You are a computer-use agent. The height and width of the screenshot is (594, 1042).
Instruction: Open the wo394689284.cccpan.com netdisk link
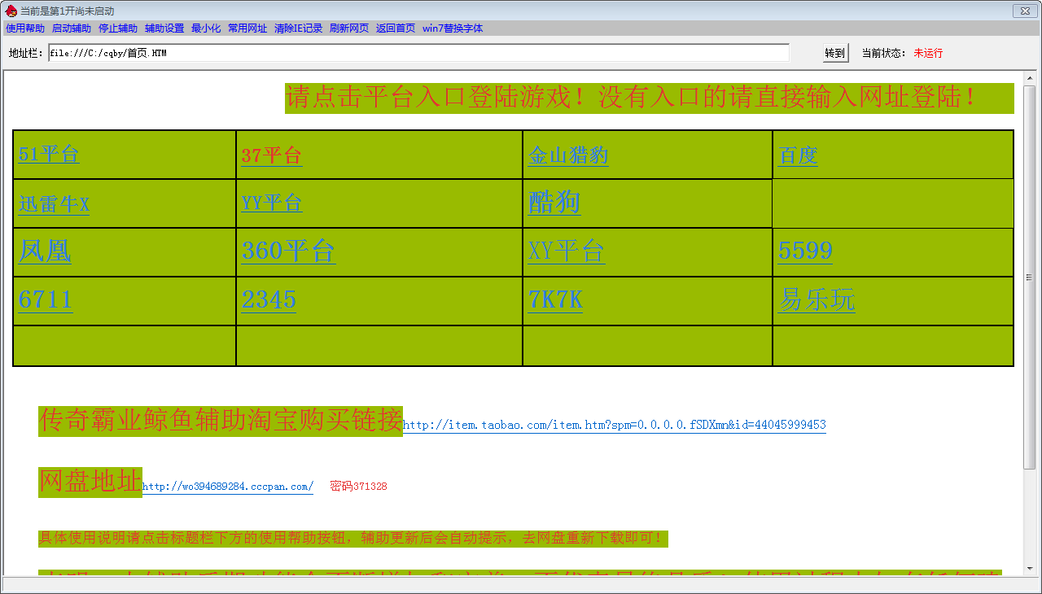point(228,487)
